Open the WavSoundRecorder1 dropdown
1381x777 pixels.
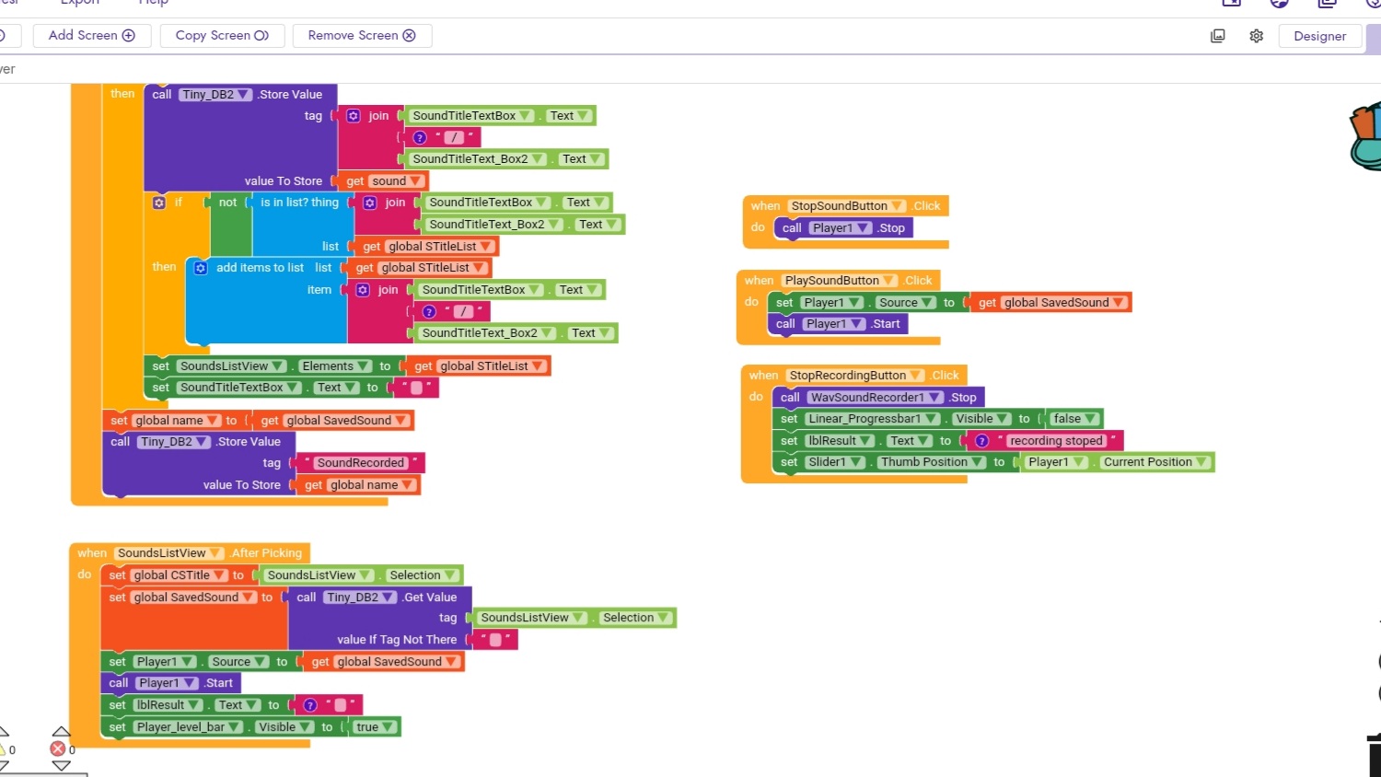(x=934, y=398)
